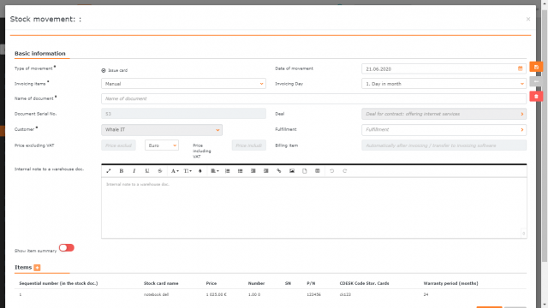Select the Issue card radio button
Screen dimensions: 548x308
point(104,70)
